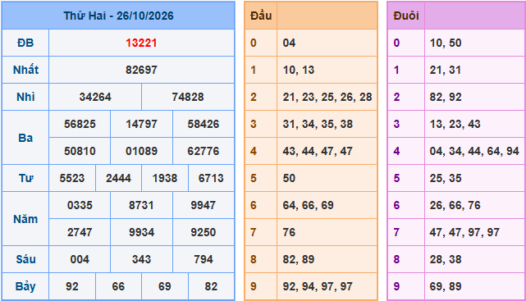Click the Đuôi table values '28, 38'
Screen dimensions: 526x301
pos(446,259)
